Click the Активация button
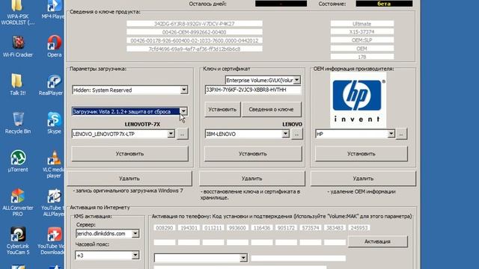This screenshot has height=269, width=479. coord(377,241)
